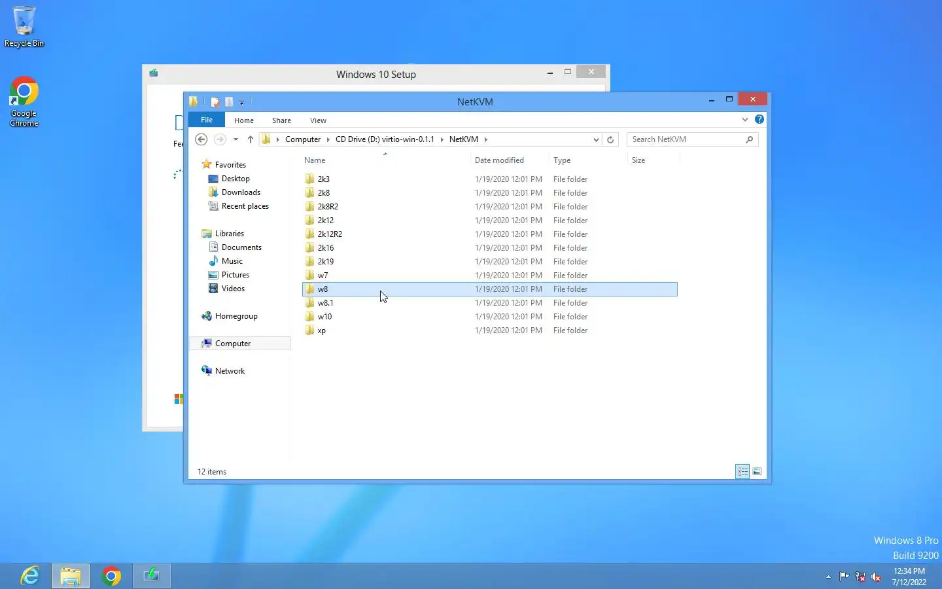The image size is (942, 589).
Task: Open Internet Explorer from the taskbar
Action: point(30,576)
